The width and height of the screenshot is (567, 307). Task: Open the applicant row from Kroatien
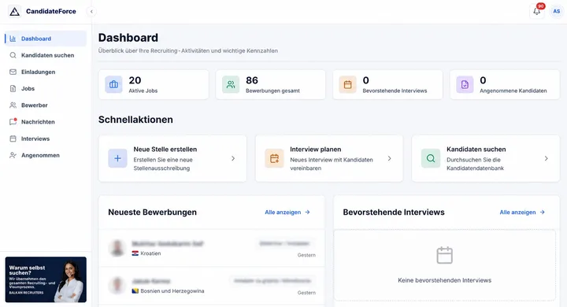tap(212, 249)
